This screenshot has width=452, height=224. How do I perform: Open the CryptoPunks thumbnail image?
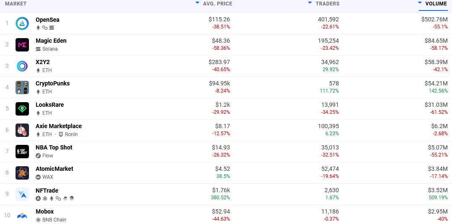coord(22,88)
